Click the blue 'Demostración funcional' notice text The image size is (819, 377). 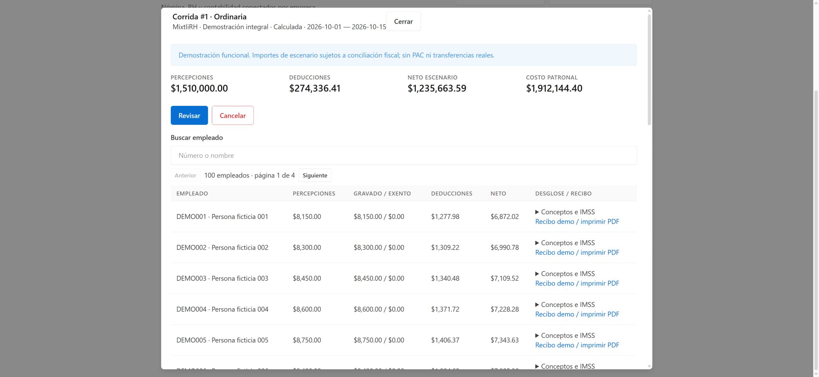[x=336, y=55]
